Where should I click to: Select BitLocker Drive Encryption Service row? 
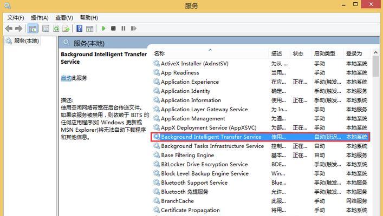[x=261, y=164]
